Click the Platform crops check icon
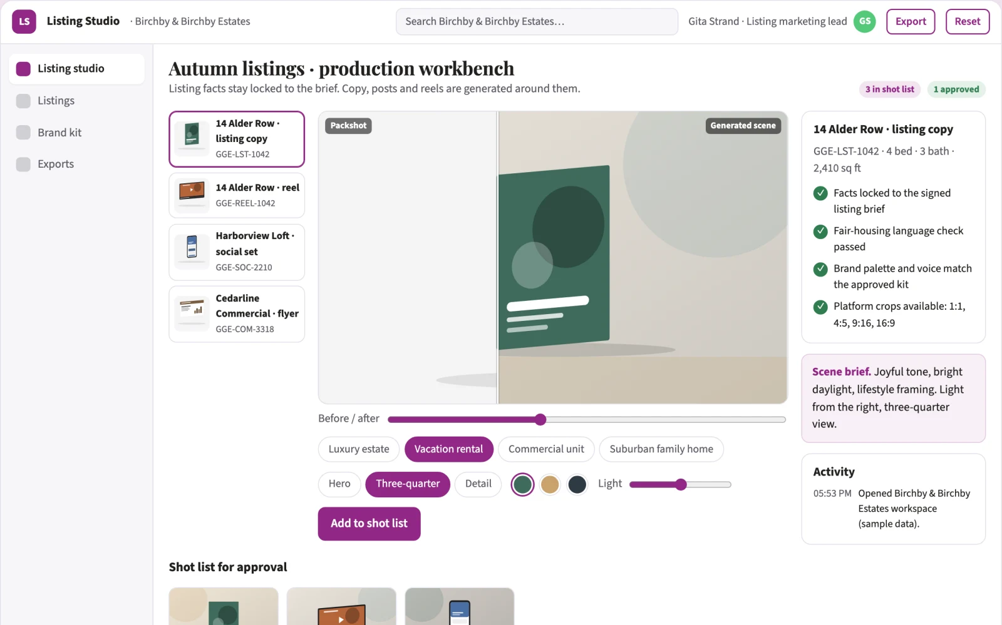 point(820,307)
